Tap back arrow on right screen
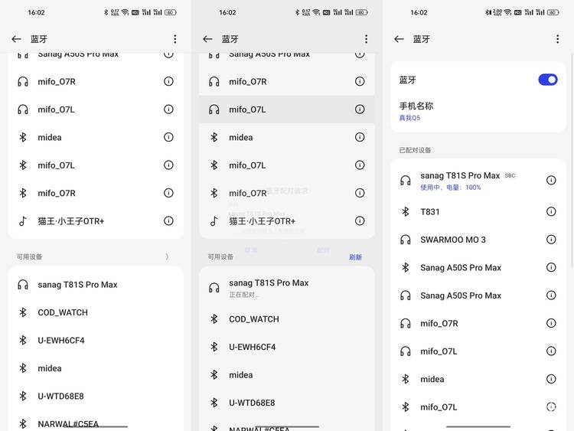The image size is (574, 431). [399, 39]
